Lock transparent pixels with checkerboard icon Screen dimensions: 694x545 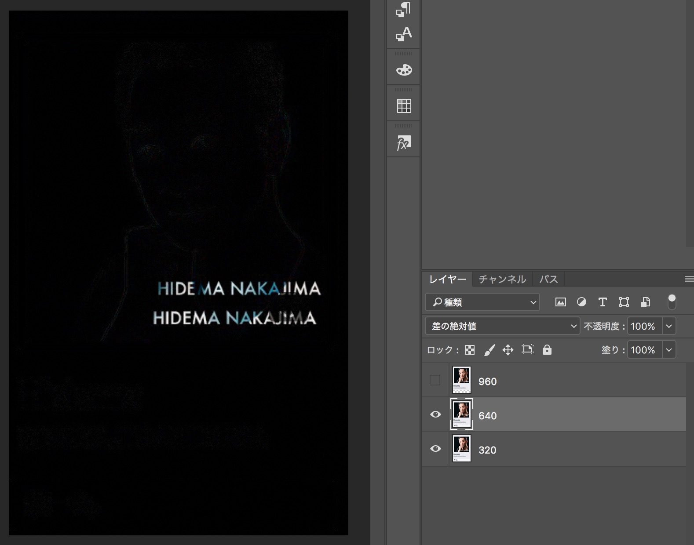(x=470, y=350)
